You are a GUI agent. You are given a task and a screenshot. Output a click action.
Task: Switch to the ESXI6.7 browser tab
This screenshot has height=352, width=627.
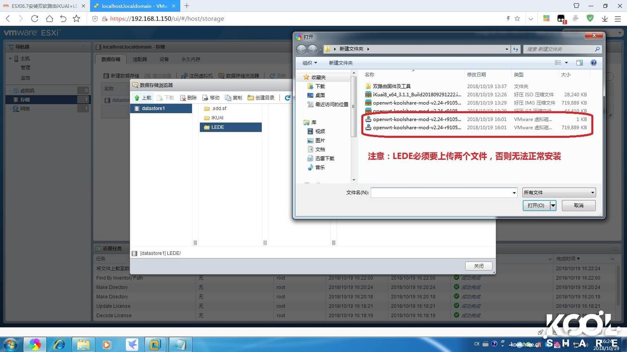44,6
